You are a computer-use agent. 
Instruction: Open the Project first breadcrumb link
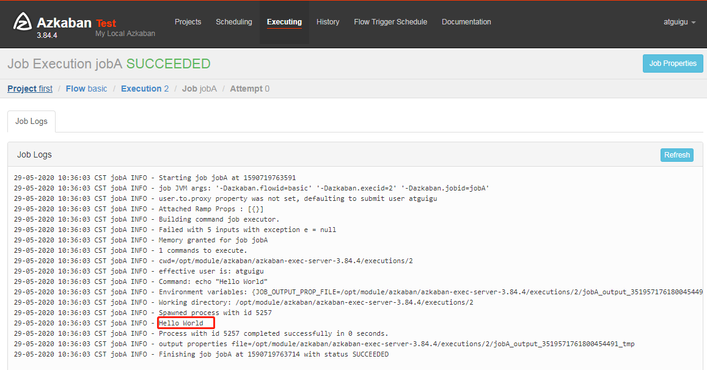(30, 89)
